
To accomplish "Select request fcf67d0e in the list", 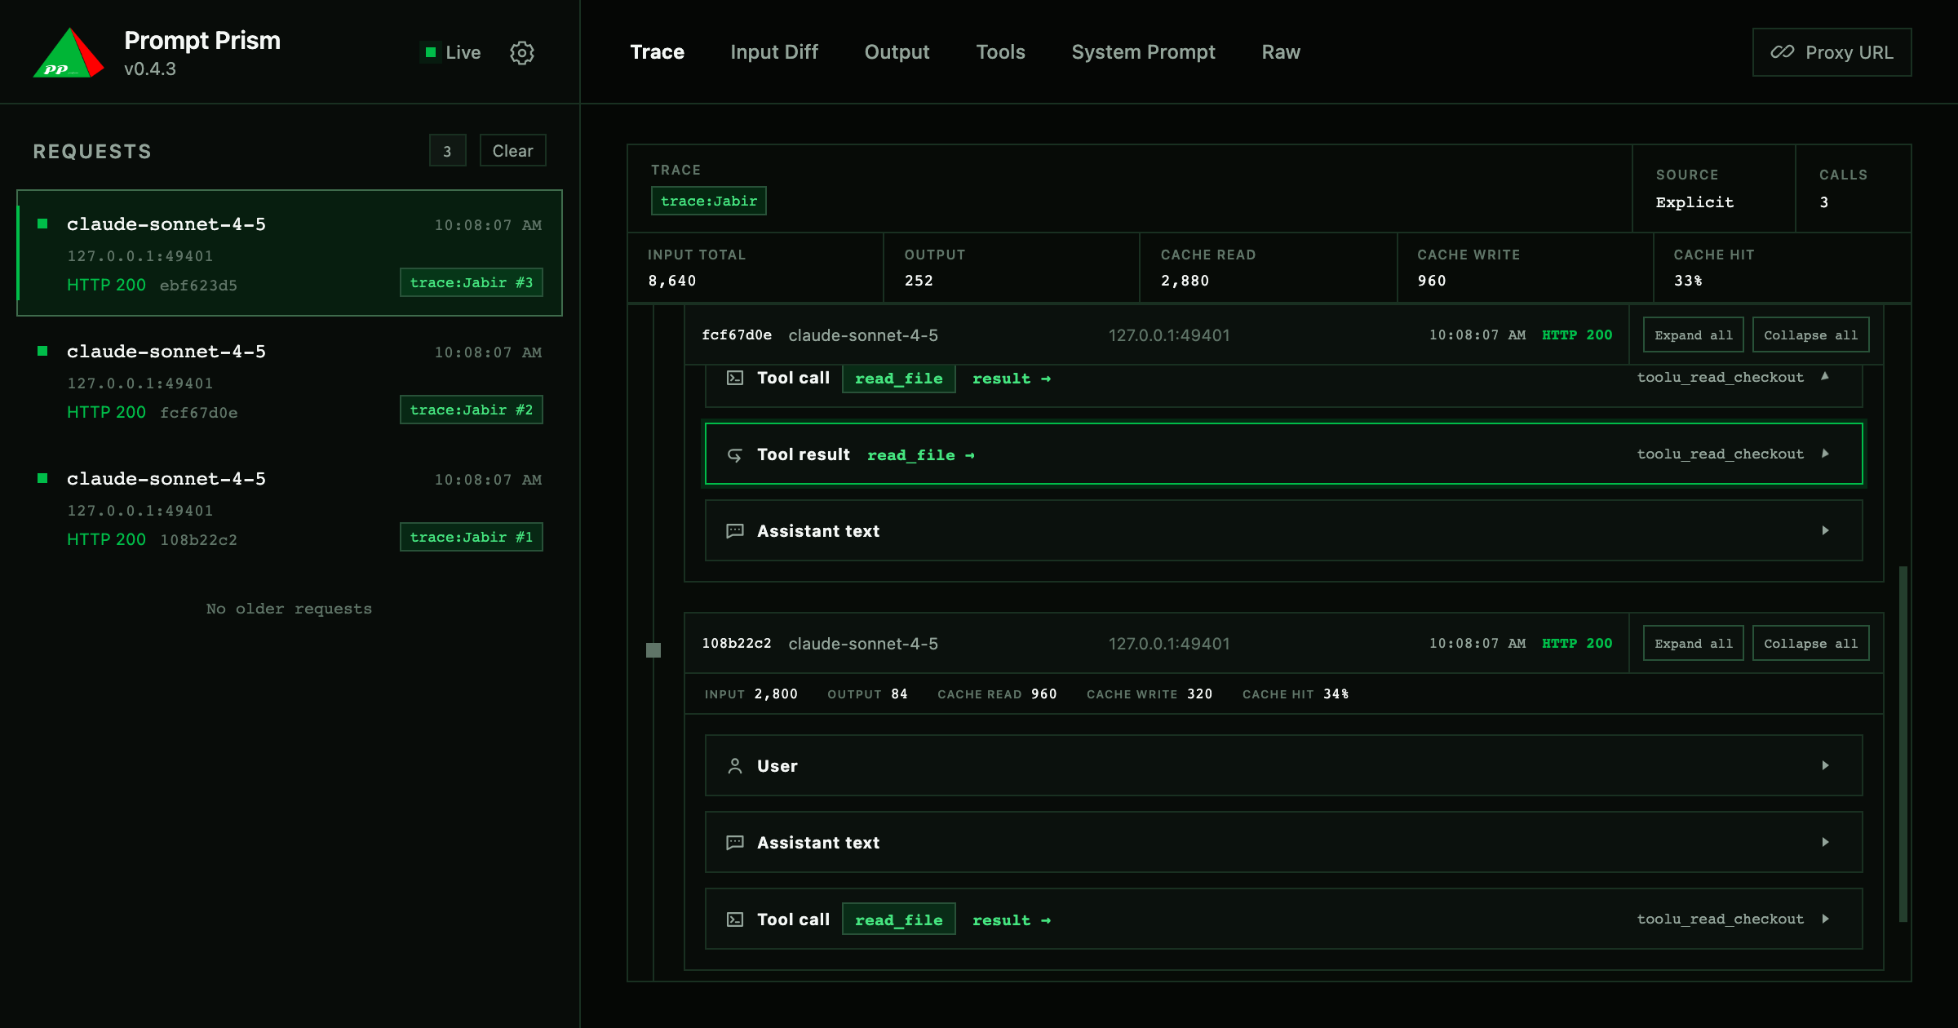I will point(290,380).
